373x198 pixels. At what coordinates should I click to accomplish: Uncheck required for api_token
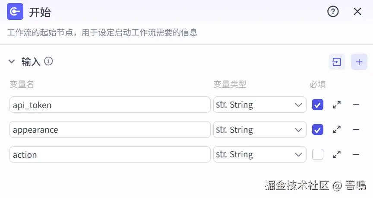click(318, 105)
